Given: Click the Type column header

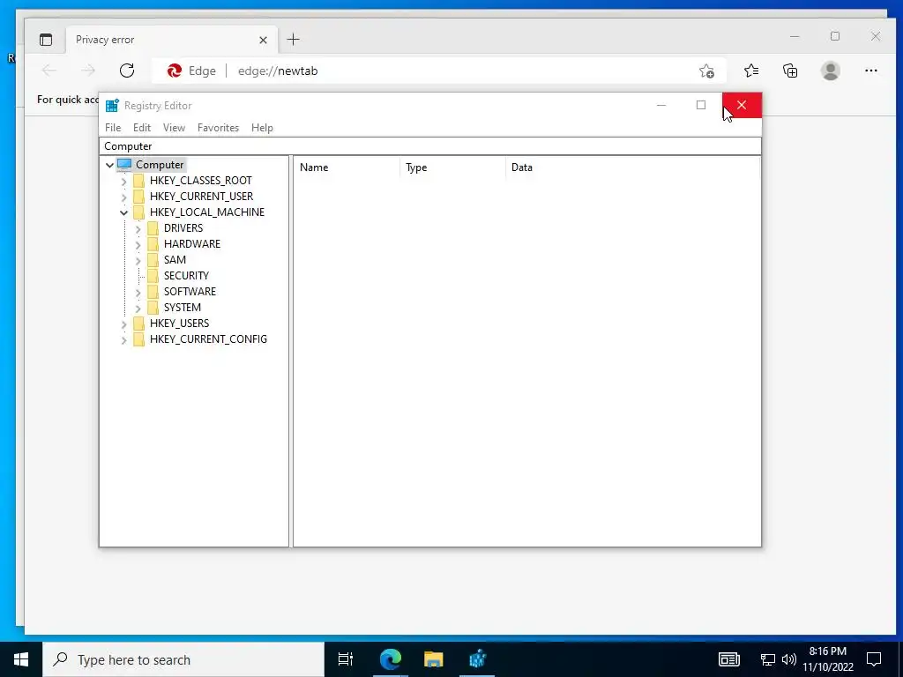Looking at the screenshot, I should 452,167.
